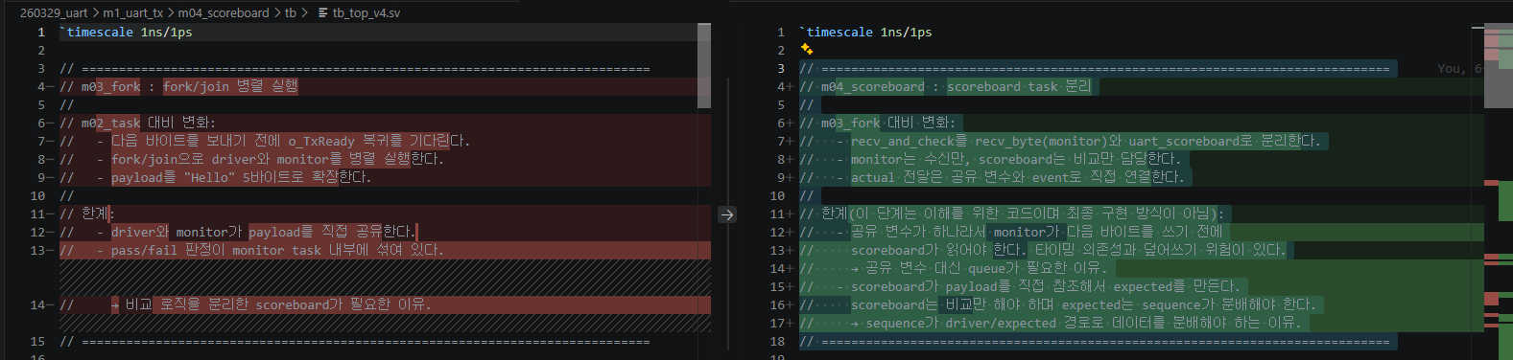Click the revert block arrow between diff panes
Image resolution: width=1513 pixels, height=360 pixels.
click(727, 214)
